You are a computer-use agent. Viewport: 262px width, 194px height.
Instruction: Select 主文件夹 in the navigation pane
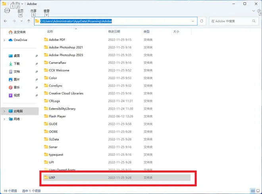pyautogui.click(x=20, y=32)
